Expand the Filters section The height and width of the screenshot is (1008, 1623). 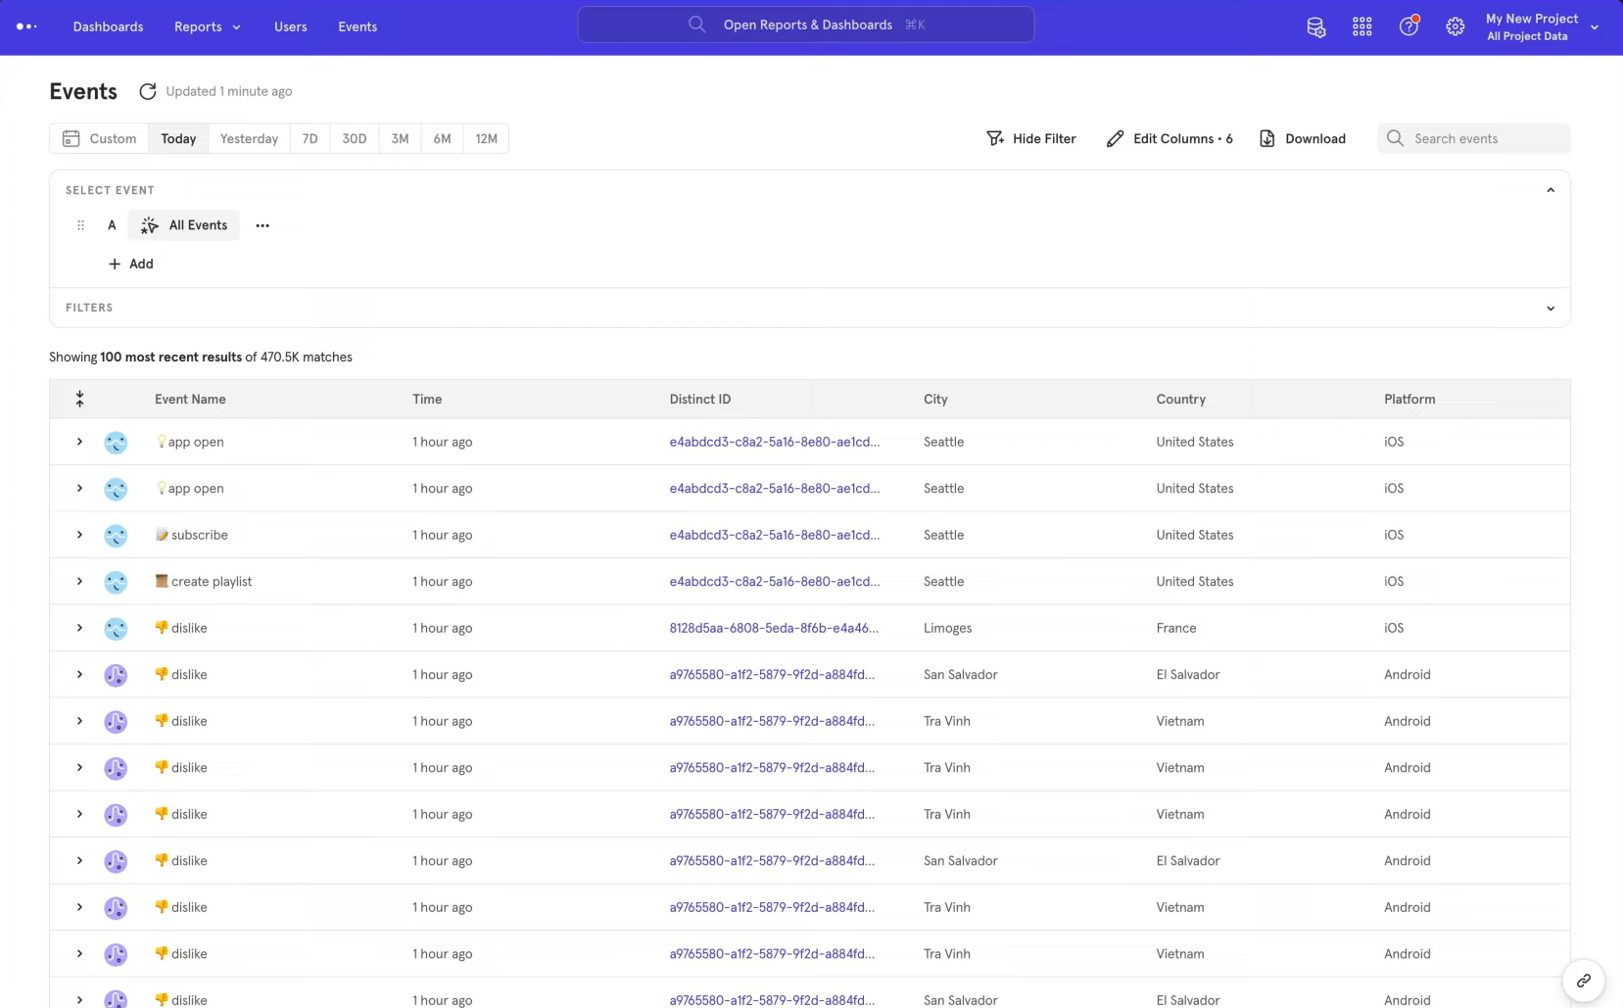pos(1550,308)
